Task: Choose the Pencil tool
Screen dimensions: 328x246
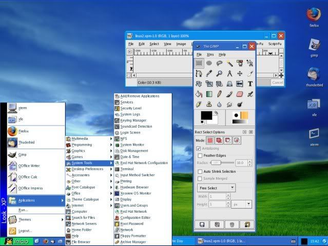Action: tap(219, 94)
